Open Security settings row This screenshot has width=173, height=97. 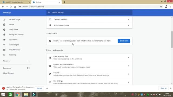89,74
